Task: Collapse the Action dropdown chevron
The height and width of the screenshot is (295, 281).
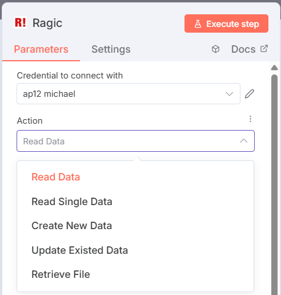Action: coord(244,141)
